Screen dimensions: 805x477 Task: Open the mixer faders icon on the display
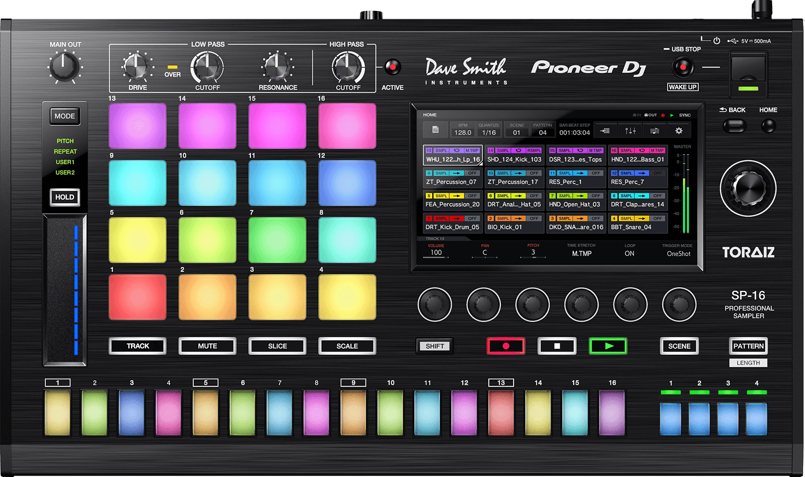(630, 131)
